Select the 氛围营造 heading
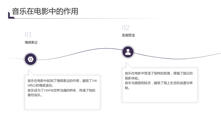 (x=128, y=35)
